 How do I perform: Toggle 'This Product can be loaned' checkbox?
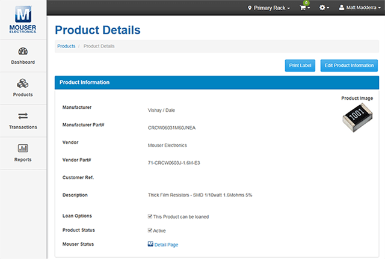click(x=150, y=216)
